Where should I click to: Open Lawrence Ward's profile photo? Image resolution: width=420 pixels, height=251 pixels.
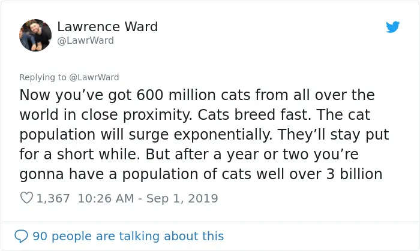(x=35, y=35)
